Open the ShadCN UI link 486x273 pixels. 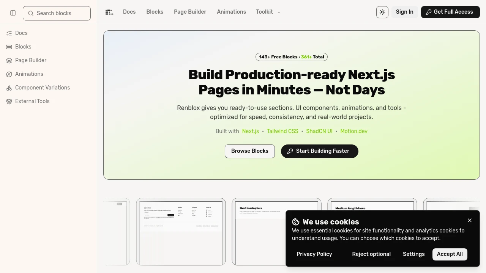pos(319,131)
